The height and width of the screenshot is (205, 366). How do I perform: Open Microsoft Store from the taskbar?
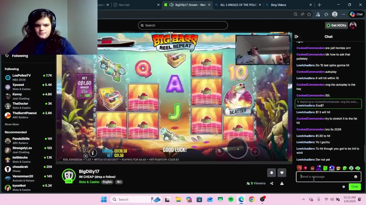[199, 200]
